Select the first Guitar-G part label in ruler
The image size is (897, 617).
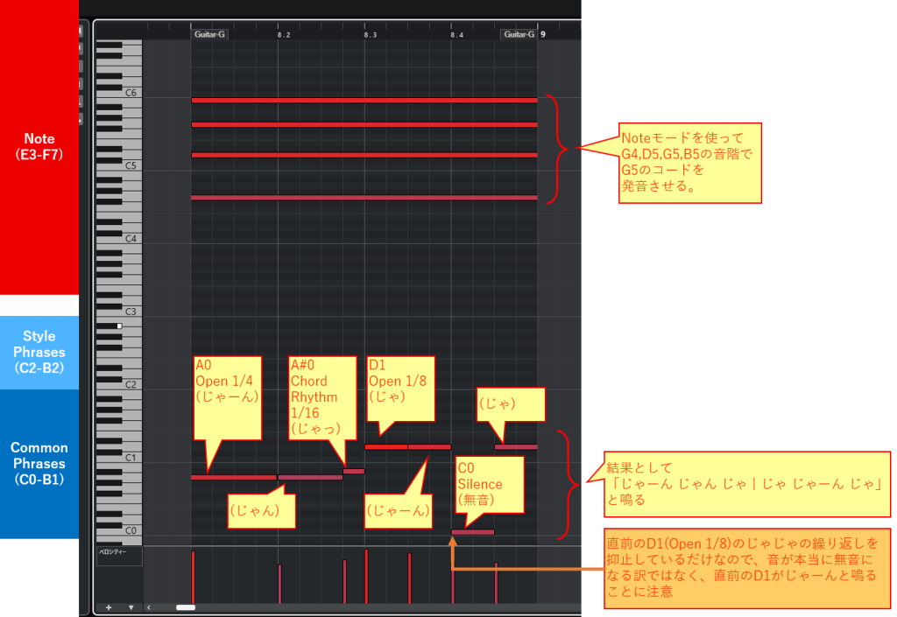tap(209, 35)
